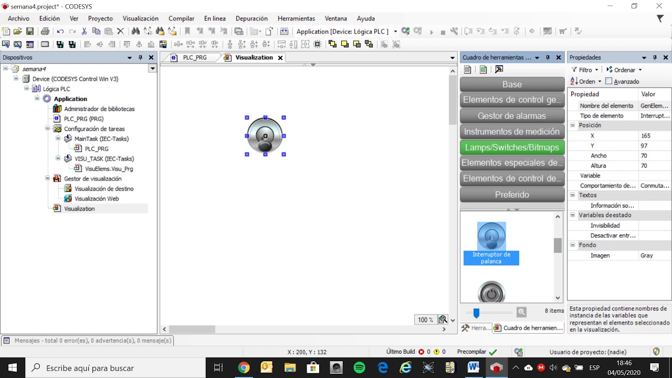Viewport: 672px width, 378px height.
Task: Open the Preferido toolbox category
Action: point(512,195)
